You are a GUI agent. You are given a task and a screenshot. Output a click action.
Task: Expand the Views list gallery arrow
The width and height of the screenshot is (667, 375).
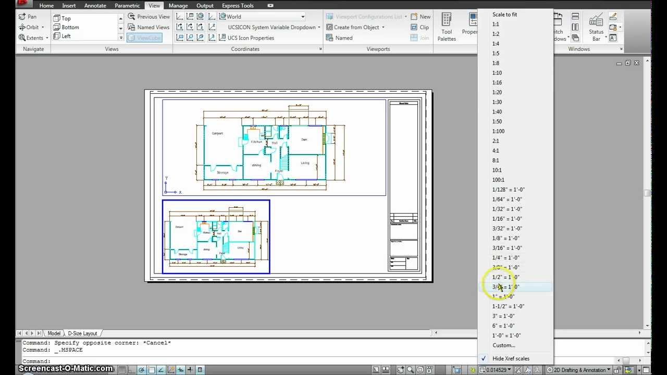click(x=121, y=37)
